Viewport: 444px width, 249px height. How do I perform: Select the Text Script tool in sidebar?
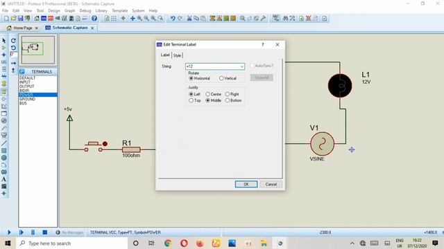[4, 69]
